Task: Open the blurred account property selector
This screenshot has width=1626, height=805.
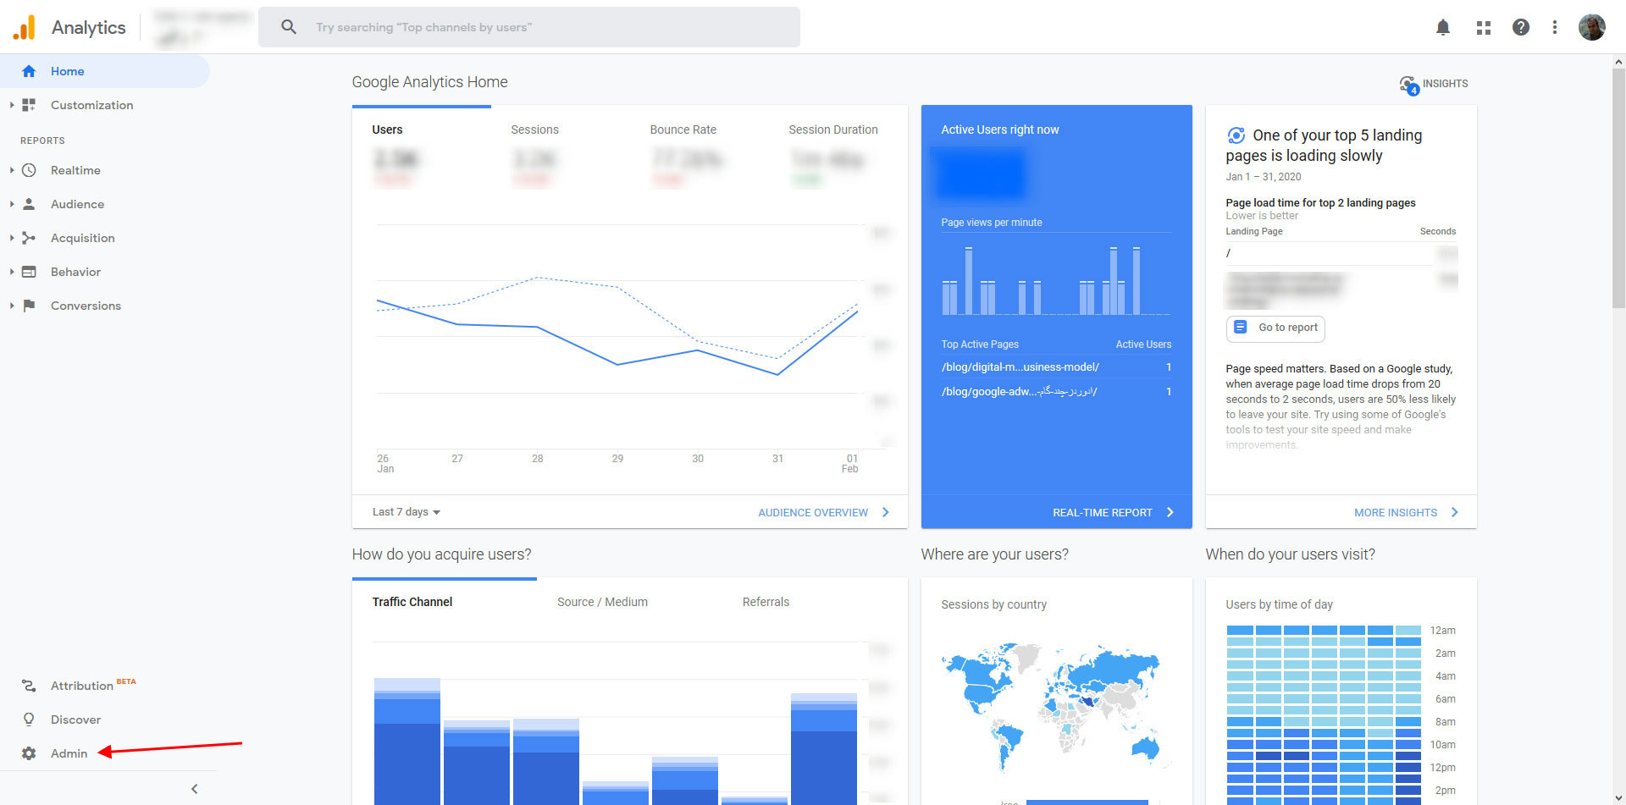Action: coord(202,27)
